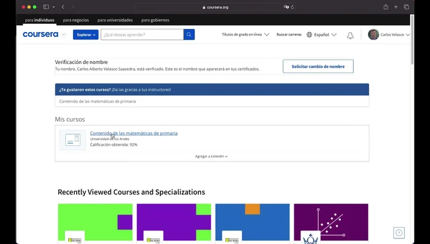Click the Safari share icon

[386, 7]
